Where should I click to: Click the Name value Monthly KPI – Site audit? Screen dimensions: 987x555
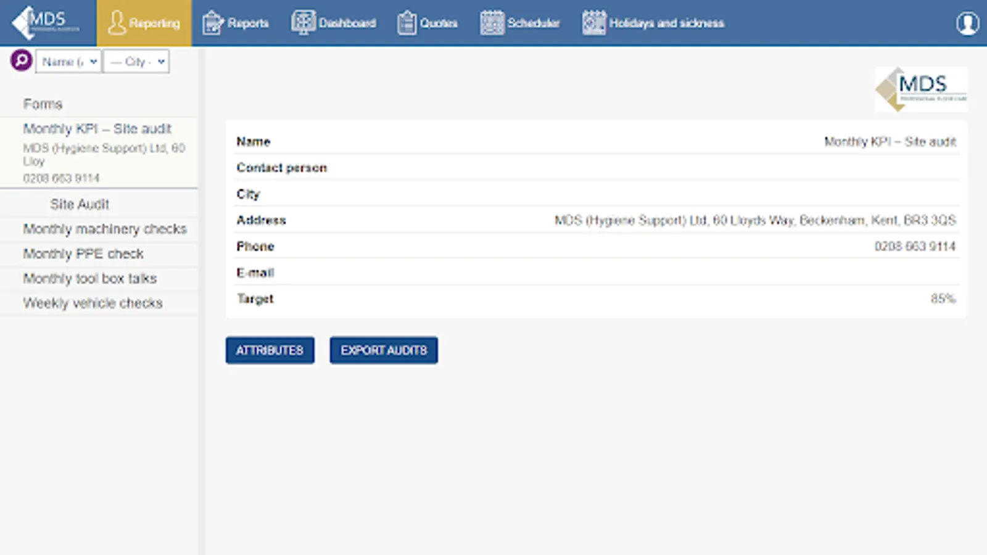pos(890,142)
